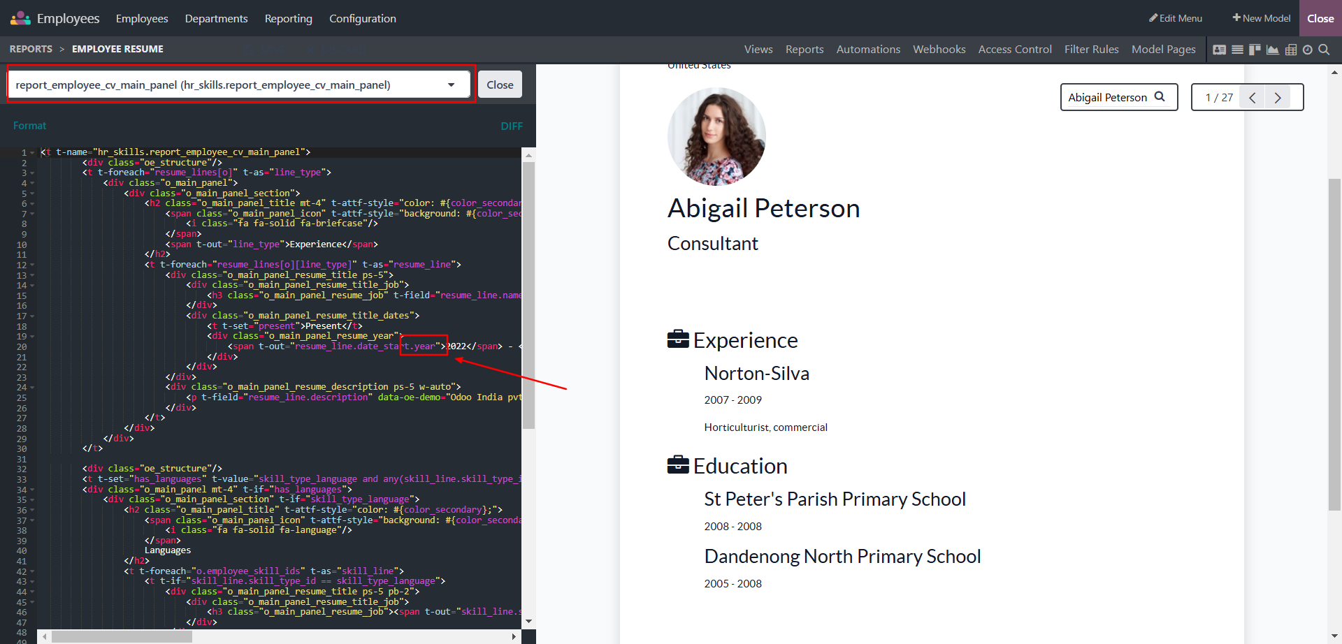The height and width of the screenshot is (644, 1342).
Task: Open the Reports tab
Action: (x=805, y=49)
